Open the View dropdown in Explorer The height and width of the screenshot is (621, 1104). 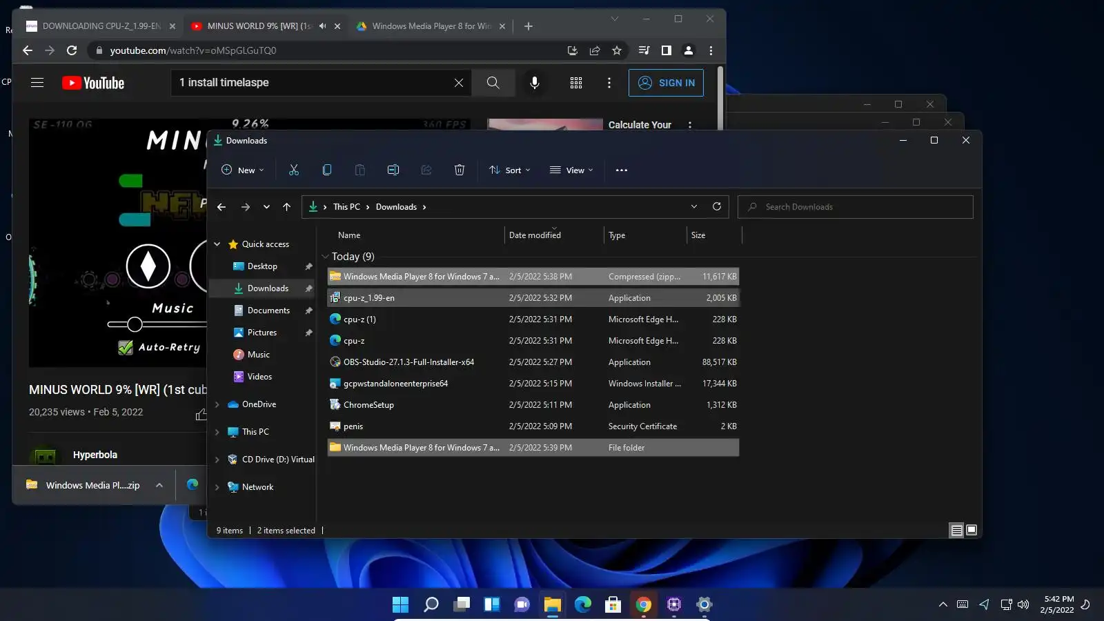[571, 170]
